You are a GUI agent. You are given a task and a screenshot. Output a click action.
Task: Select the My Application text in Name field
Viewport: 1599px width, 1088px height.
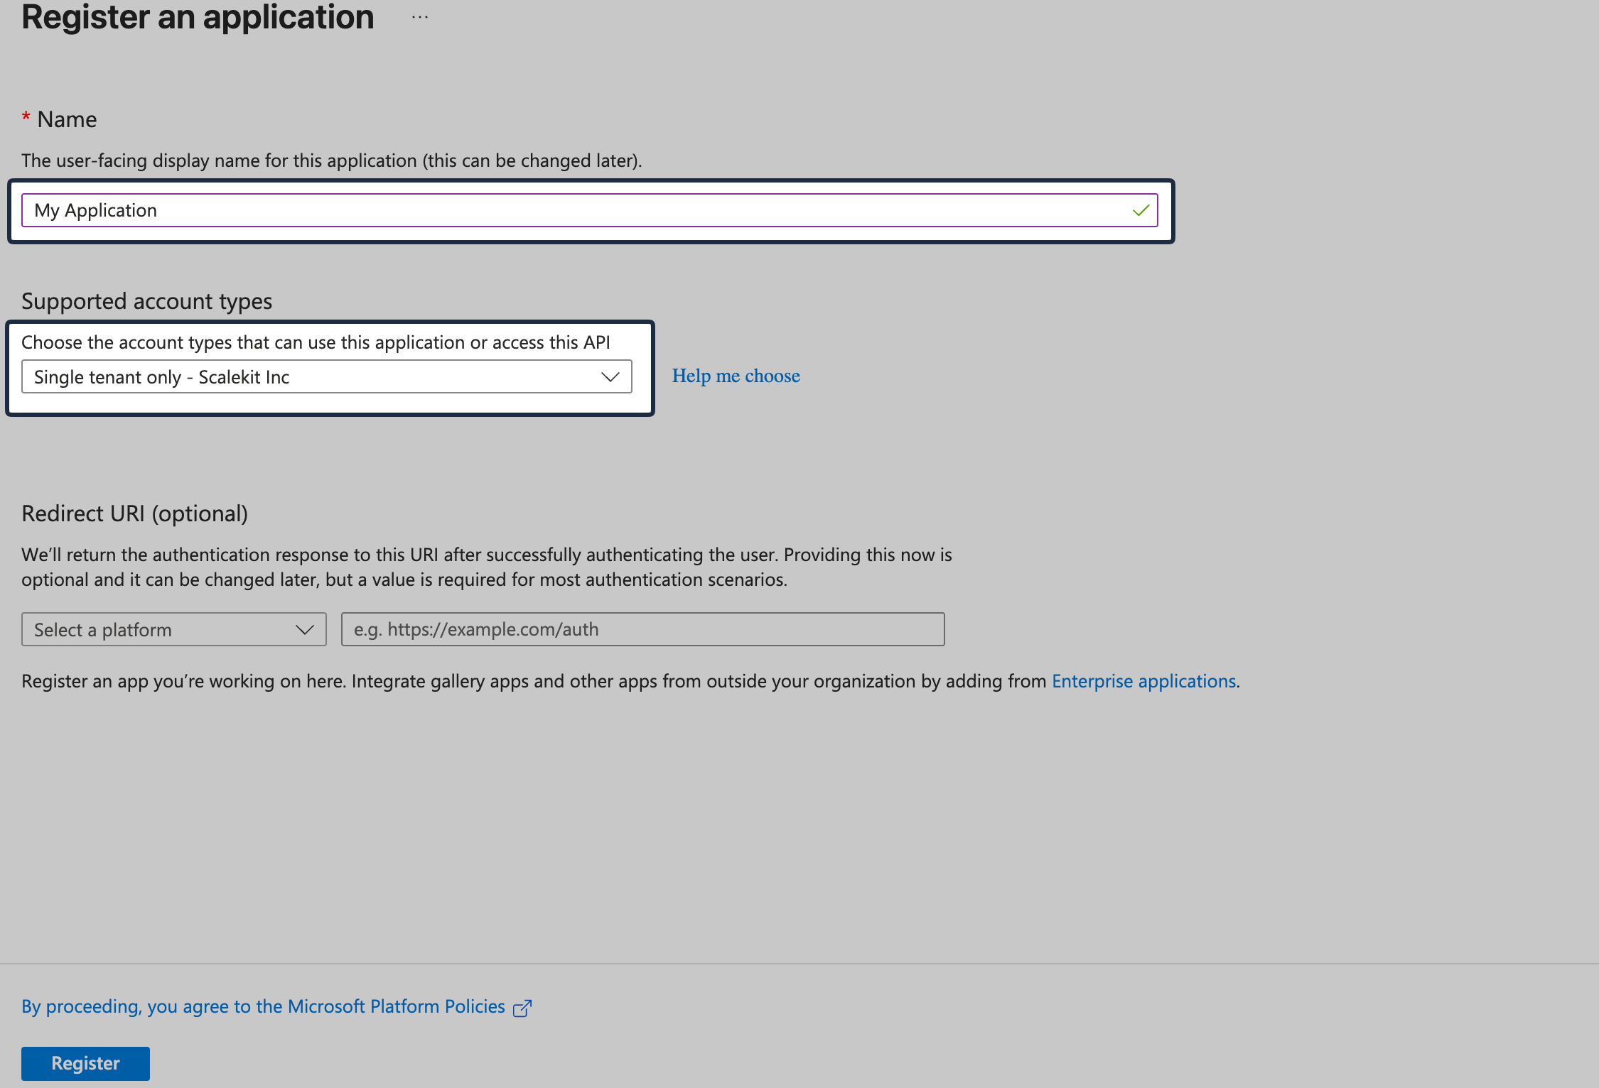coord(96,210)
